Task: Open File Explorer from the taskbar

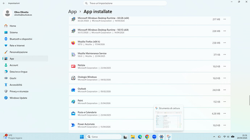Action: tap(133, 137)
